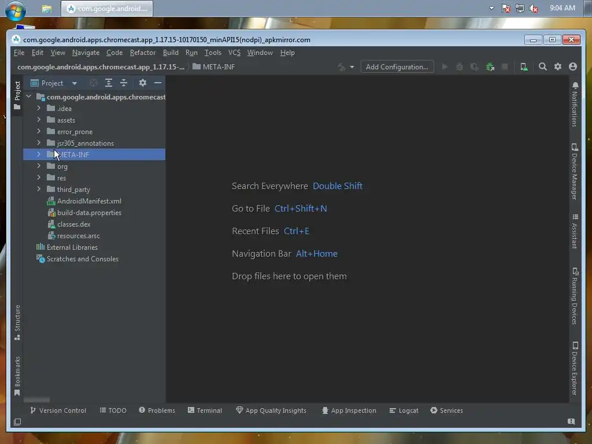Click Attach Debugger to Android Process icon
This screenshot has height=444, width=592.
tap(490, 67)
